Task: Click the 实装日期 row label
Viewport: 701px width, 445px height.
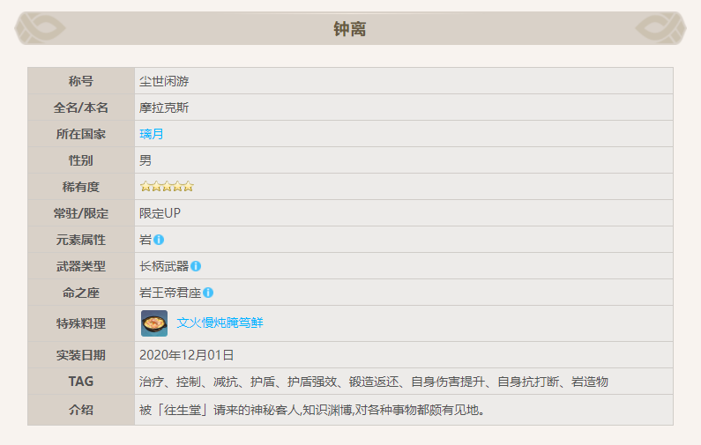Action: click(x=81, y=355)
